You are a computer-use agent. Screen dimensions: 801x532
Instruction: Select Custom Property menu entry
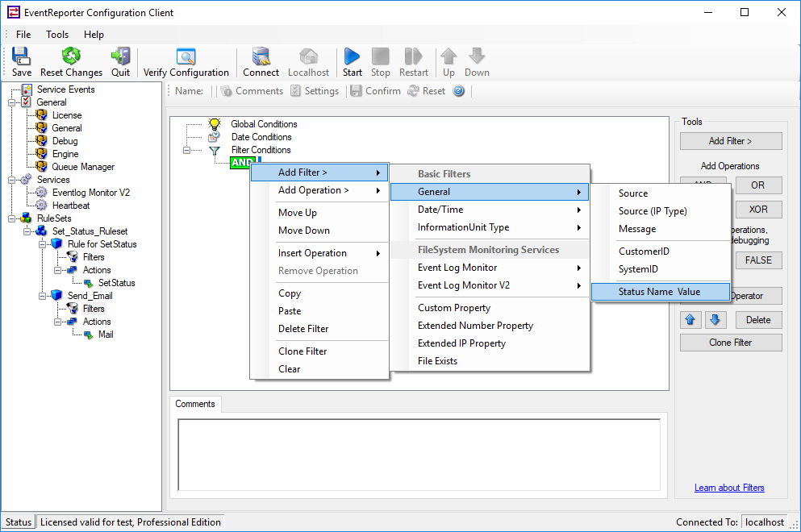(490, 308)
